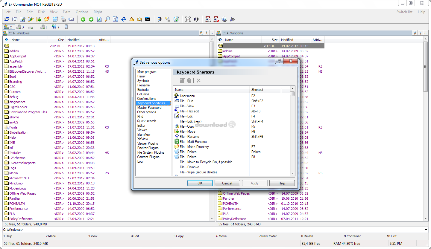This screenshot has height=249, width=431.
Task: Click the FTP connect toolbar icon
Action: [208, 19]
